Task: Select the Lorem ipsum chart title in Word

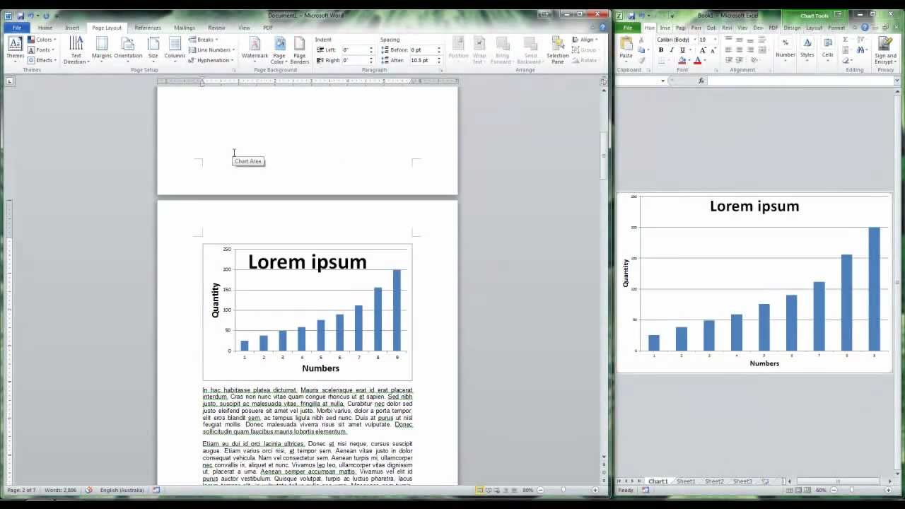Action: [x=308, y=262]
